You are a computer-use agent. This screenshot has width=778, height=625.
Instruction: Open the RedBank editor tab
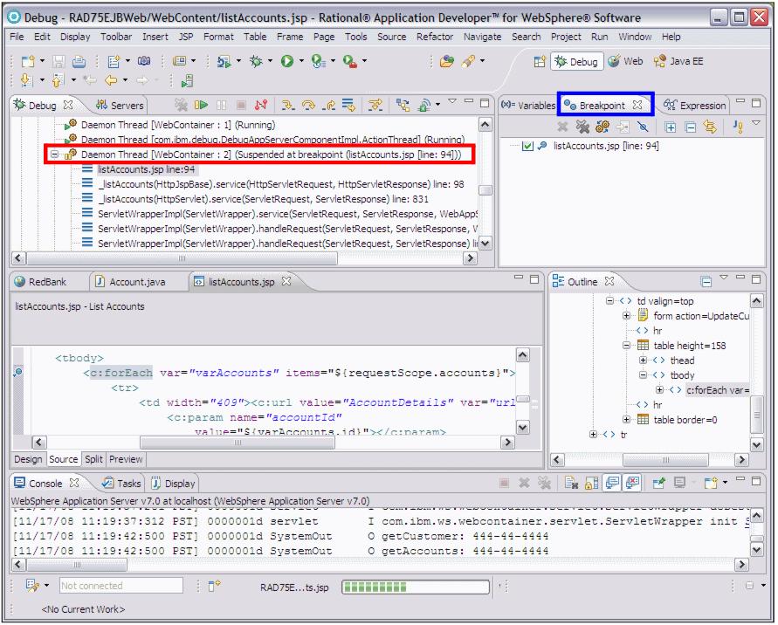point(41,282)
